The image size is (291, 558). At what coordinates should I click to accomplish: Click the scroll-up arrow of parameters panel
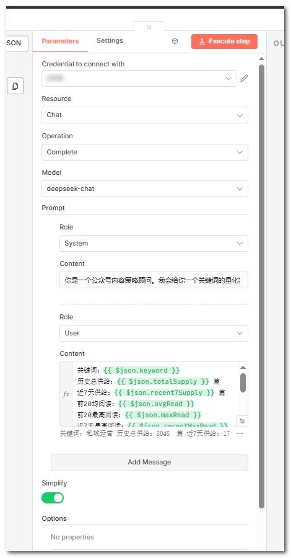[261, 59]
